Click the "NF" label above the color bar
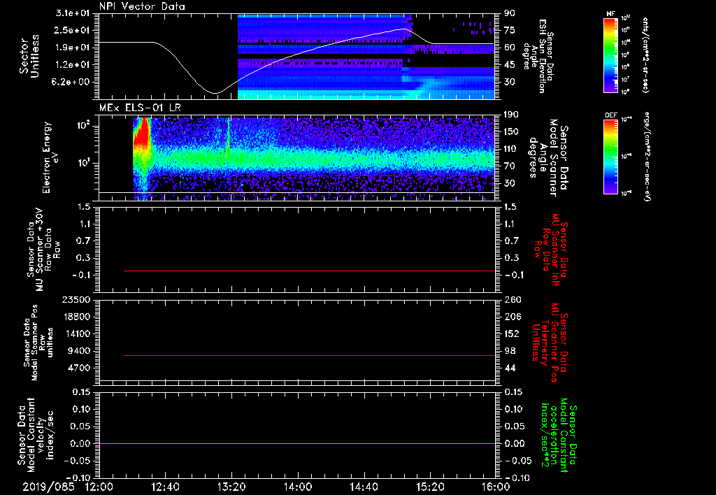The width and height of the screenshot is (716, 495). coord(610,14)
